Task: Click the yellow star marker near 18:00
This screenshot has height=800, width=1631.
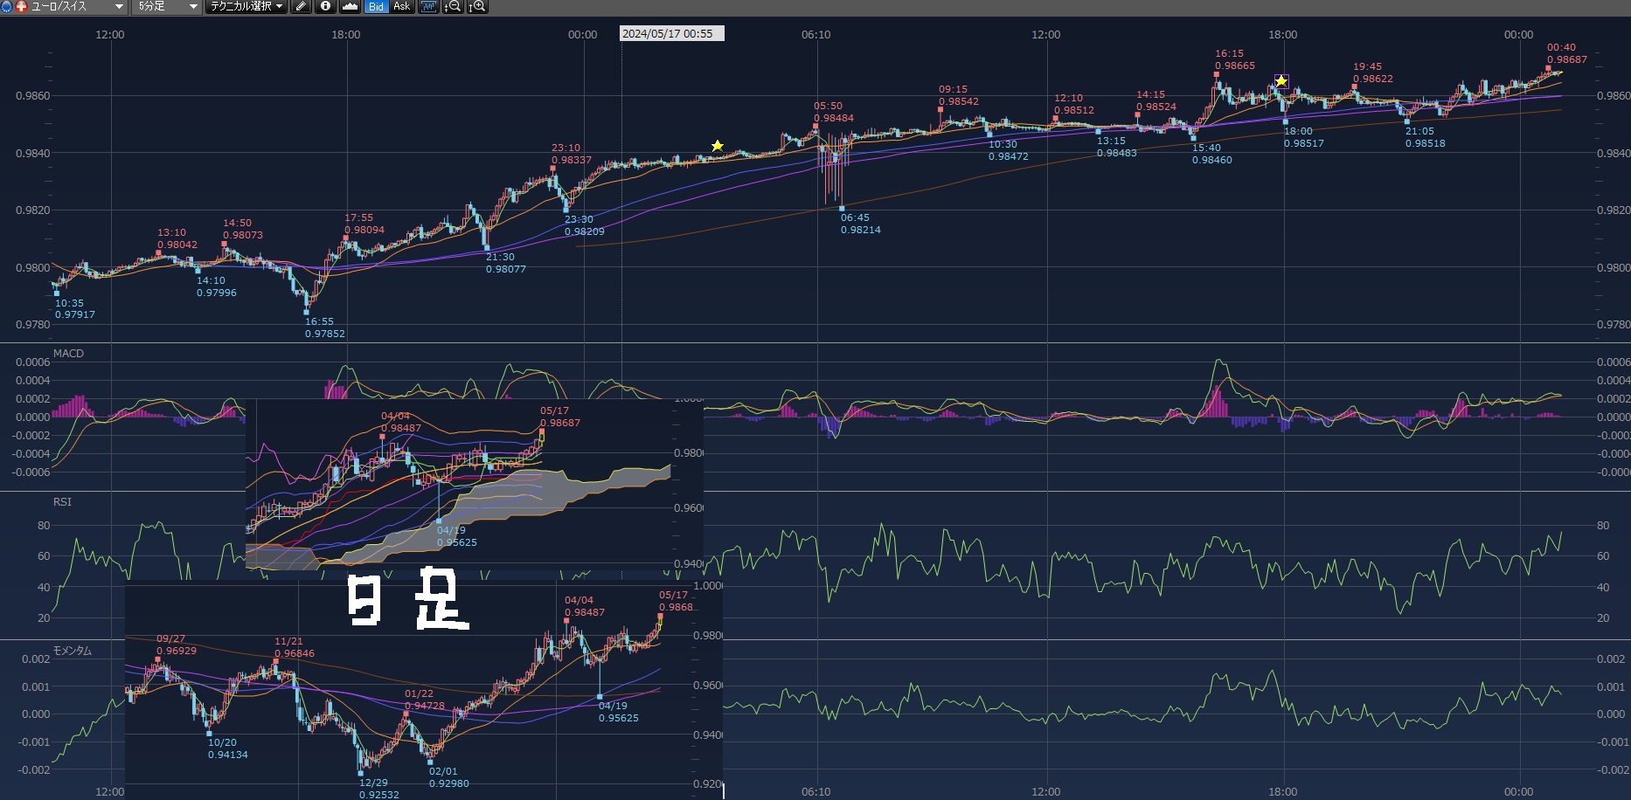Action: click(x=1281, y=81)
